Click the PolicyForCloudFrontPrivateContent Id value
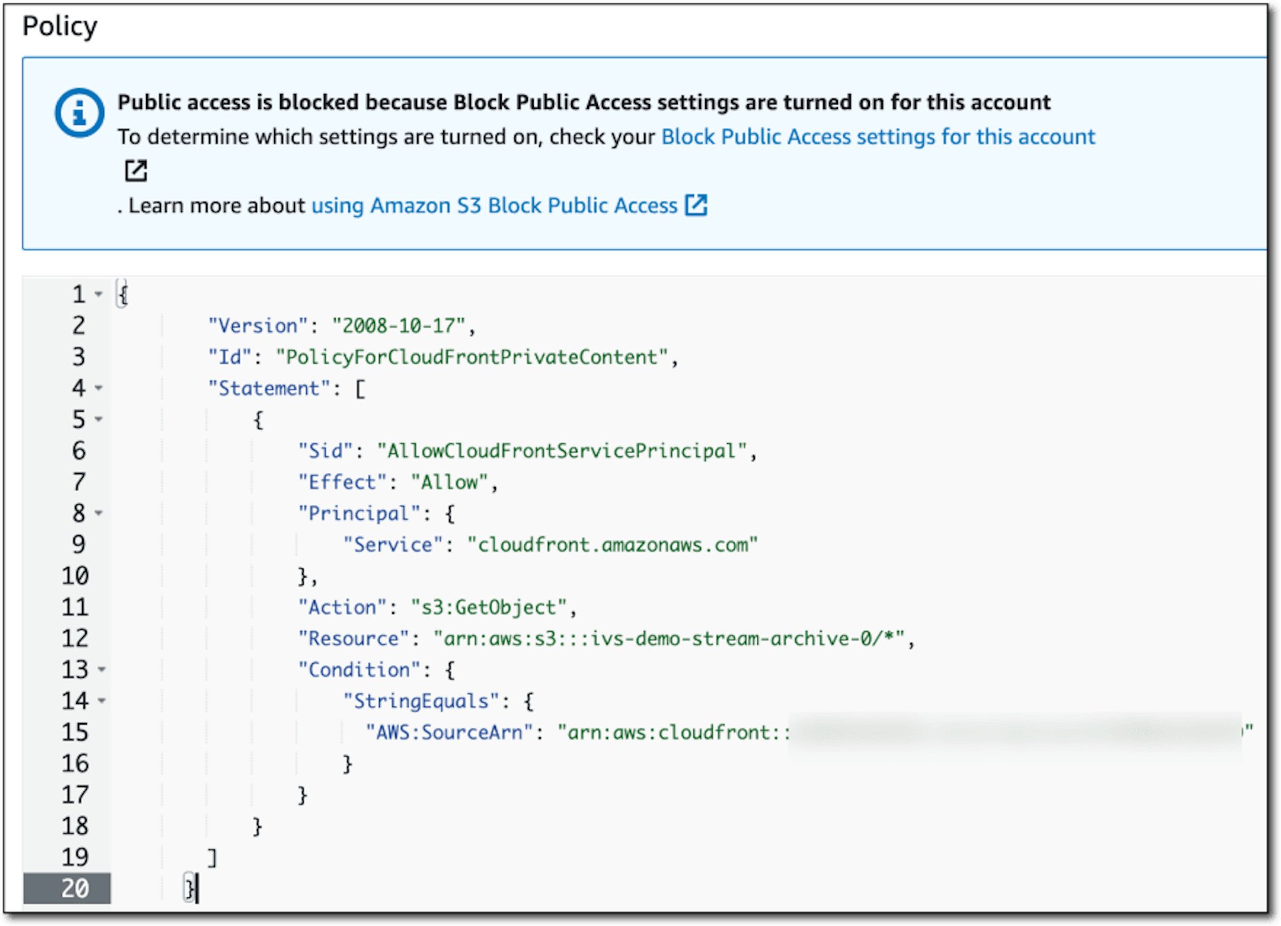 [472, 357]
